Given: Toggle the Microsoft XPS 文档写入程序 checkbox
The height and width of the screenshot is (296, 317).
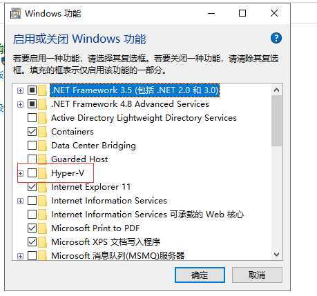Looking at the screenshot, I should 32,241.
